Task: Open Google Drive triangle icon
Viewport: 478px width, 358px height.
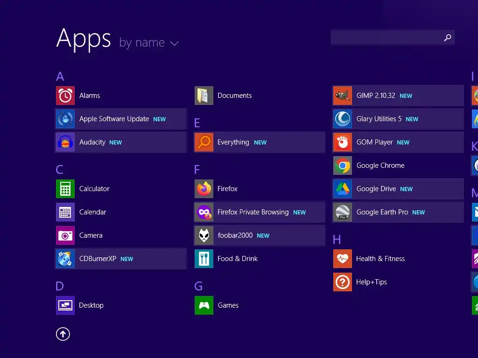Action: (343, 189)
